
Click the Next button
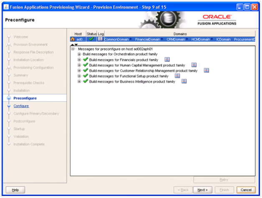tap(202, 190)
